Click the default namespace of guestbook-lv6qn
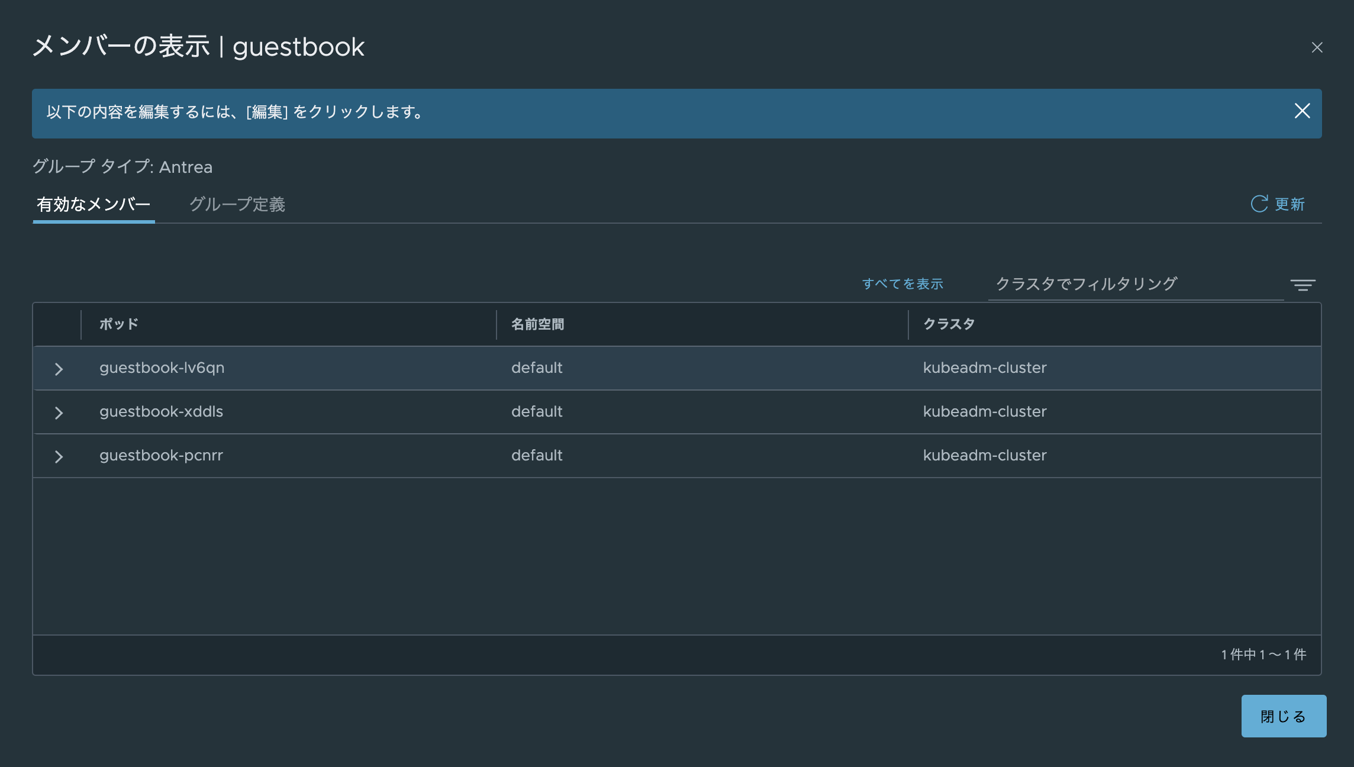Screen dimensions: 1354x767 pyautogui.click(x=537, y=368)
